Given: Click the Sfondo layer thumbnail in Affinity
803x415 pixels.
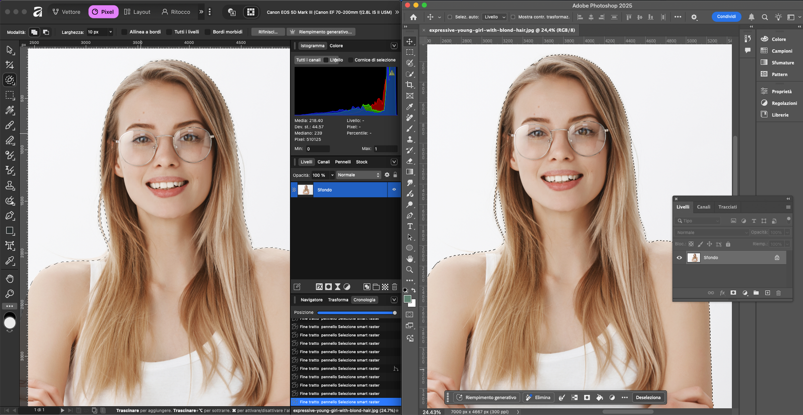Looking at the screenshot, I should coord(305,190).
